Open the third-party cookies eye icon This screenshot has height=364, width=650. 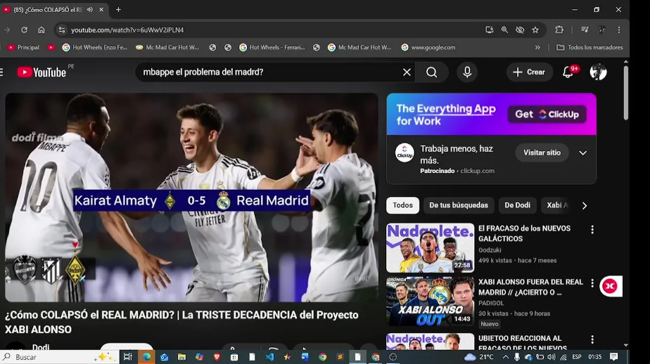click(x=520, y=30)
